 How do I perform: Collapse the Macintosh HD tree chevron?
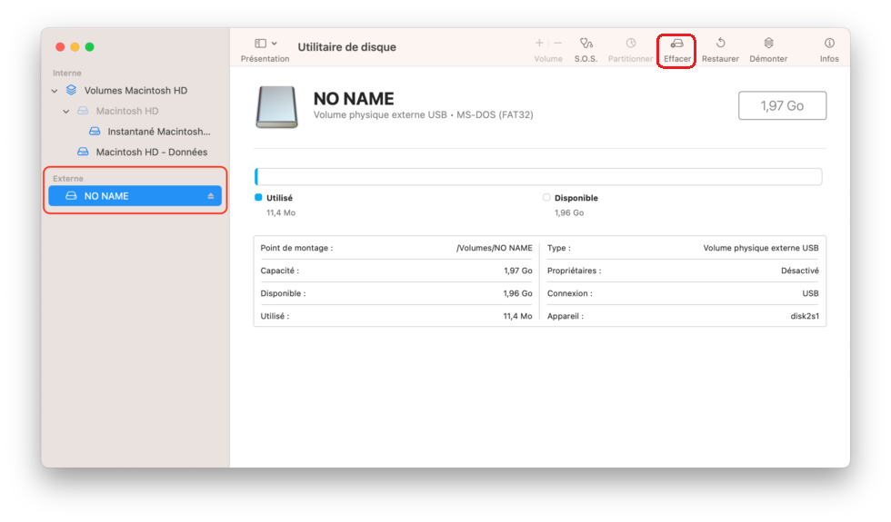point(65,111)
